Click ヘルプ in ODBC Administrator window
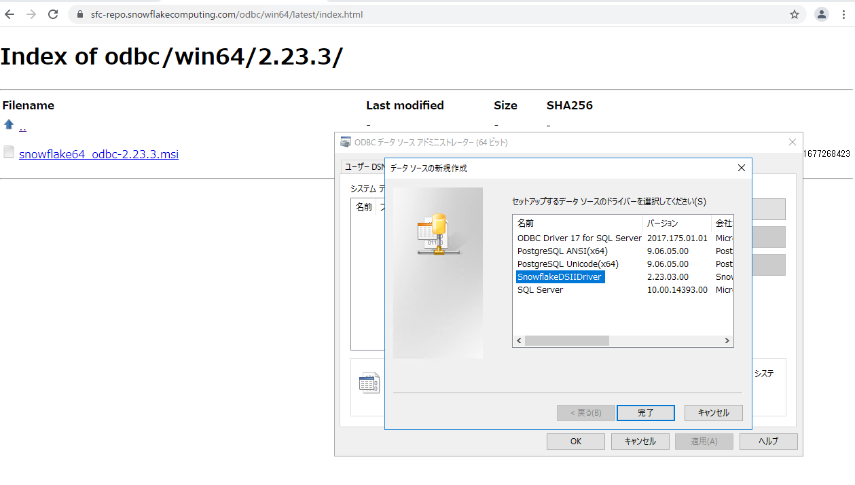The image size is (855, 485). click(x=768, y=442)
